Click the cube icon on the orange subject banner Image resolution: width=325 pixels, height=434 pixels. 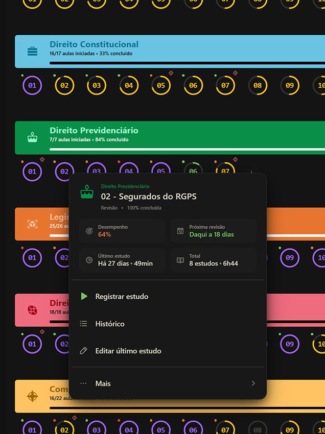(x=32, y=224)
